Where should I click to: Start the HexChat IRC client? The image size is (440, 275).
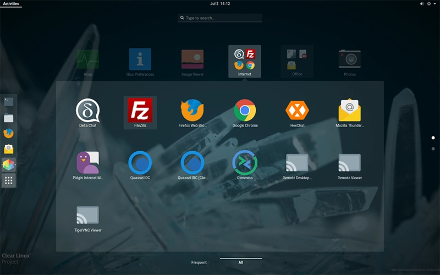pyautogui.click(x=297, y=113)
